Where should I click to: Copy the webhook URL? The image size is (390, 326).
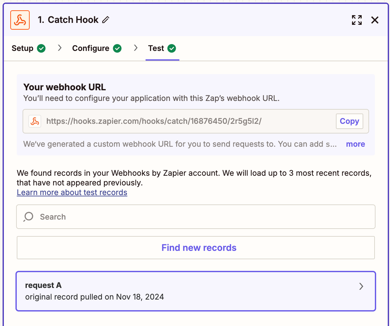point(349,121)
